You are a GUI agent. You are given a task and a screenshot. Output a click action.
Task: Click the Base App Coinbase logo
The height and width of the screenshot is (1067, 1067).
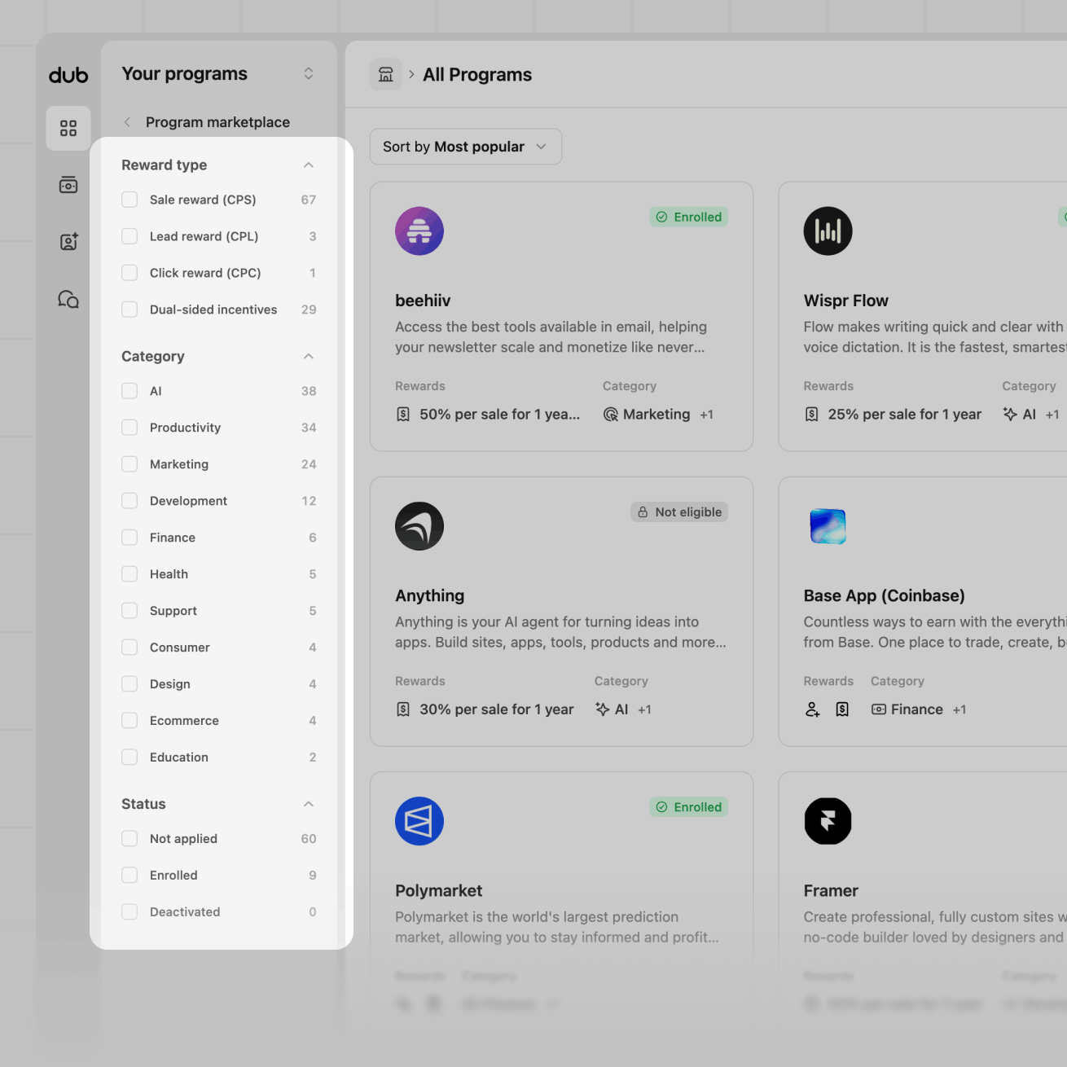click(x=828, y=526)
